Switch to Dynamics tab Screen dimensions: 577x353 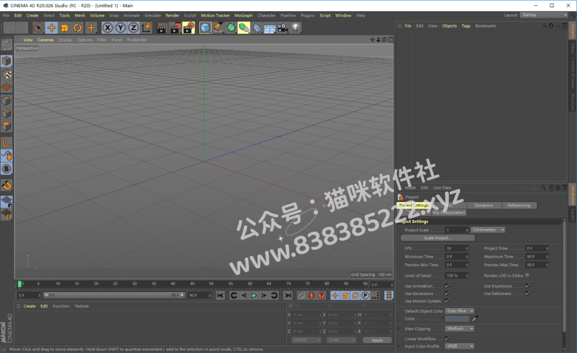484,205
